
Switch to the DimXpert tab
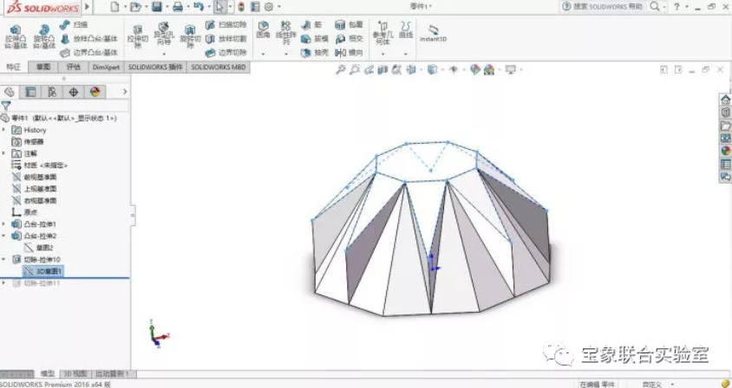(x=106, y=68)
